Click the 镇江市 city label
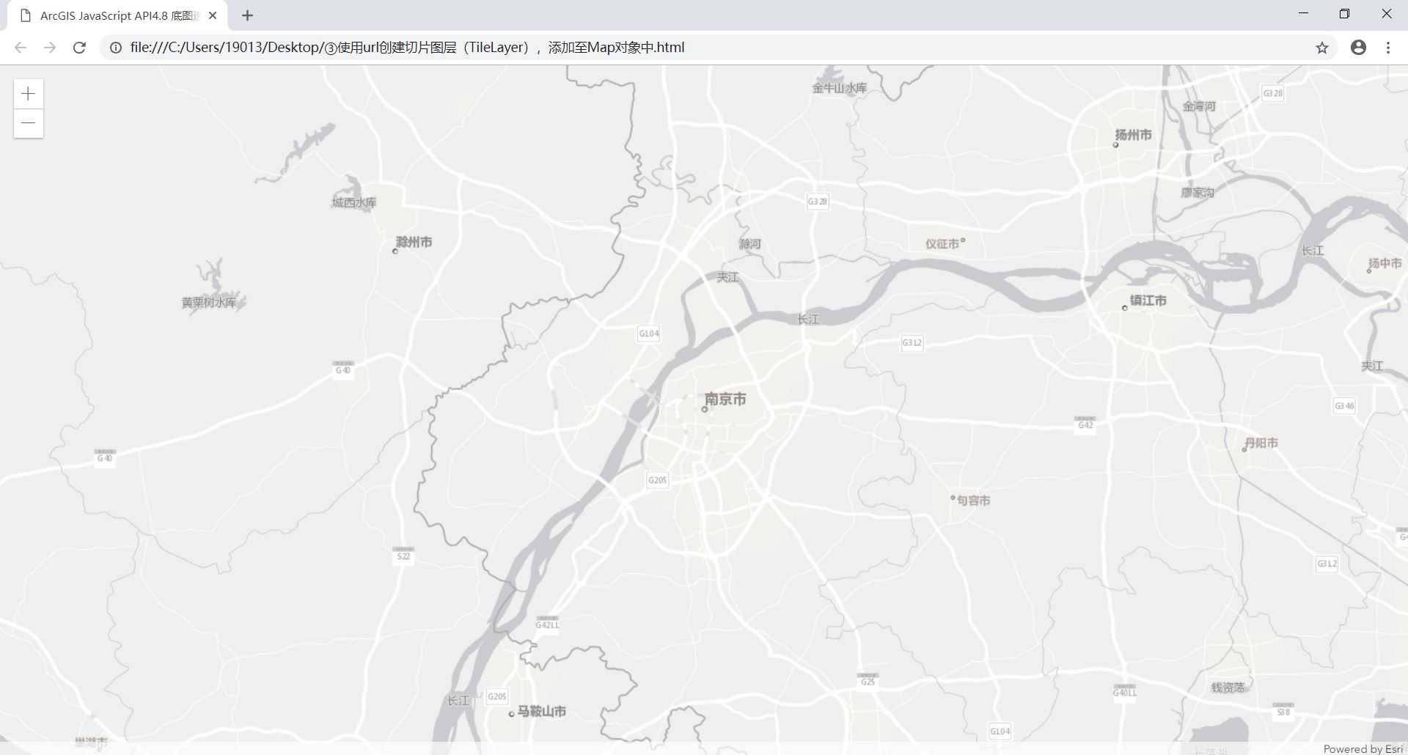Viewport: 1408px width, 755px height. pyautogui.click(x=1148, y=301)
